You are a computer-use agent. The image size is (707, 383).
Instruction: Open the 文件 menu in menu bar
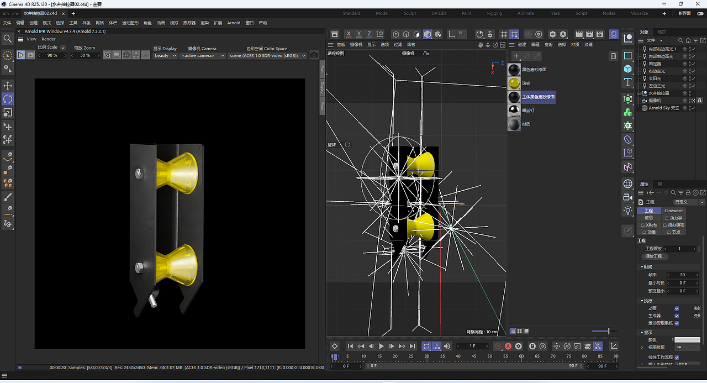point(7,23)
